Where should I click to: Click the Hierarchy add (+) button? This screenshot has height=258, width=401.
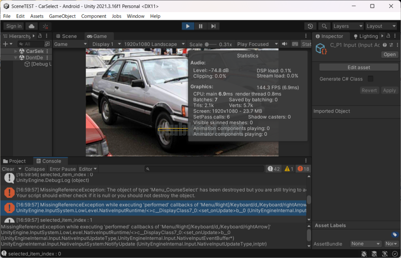[x=5, y=44]
